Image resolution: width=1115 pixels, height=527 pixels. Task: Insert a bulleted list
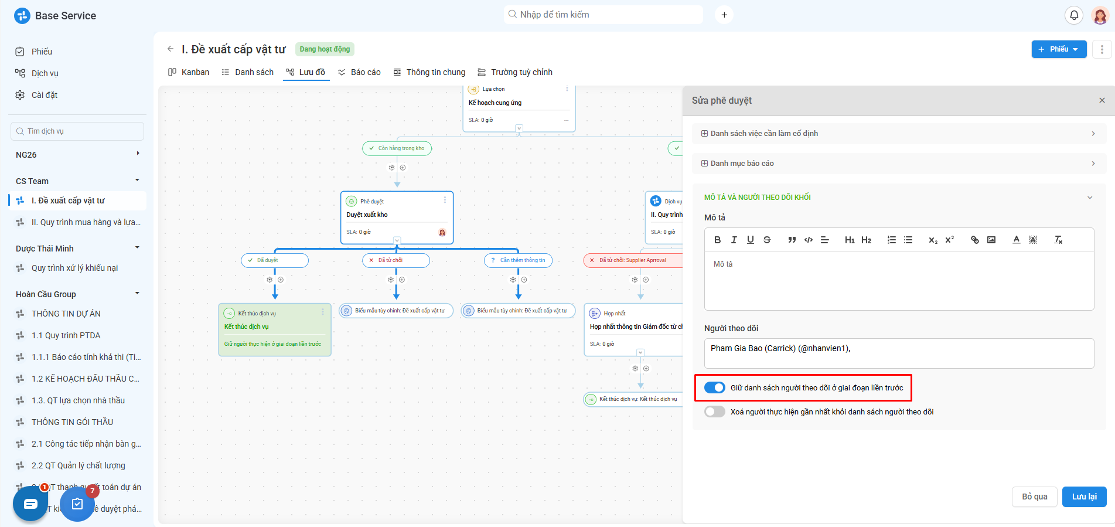(908, 240)
